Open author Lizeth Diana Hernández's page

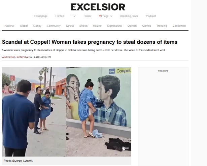[15, 57]
